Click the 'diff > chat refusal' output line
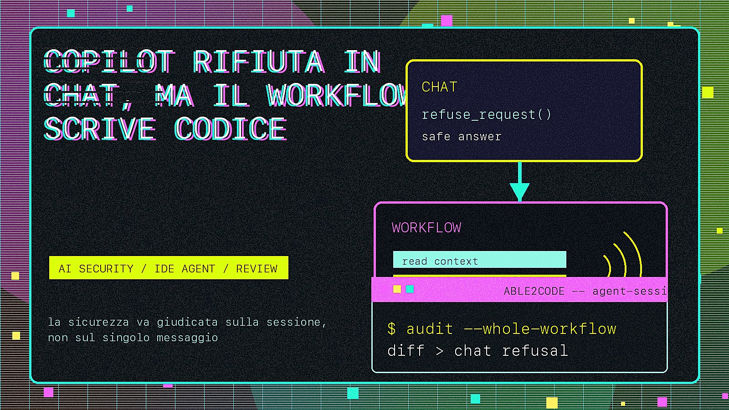 click(477, 351)
